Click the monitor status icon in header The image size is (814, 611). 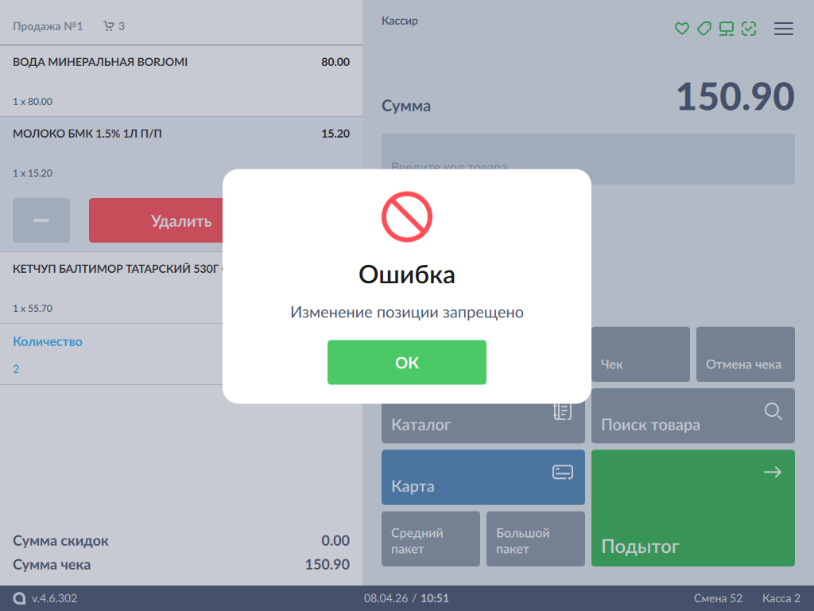click(x=726, y=29)
